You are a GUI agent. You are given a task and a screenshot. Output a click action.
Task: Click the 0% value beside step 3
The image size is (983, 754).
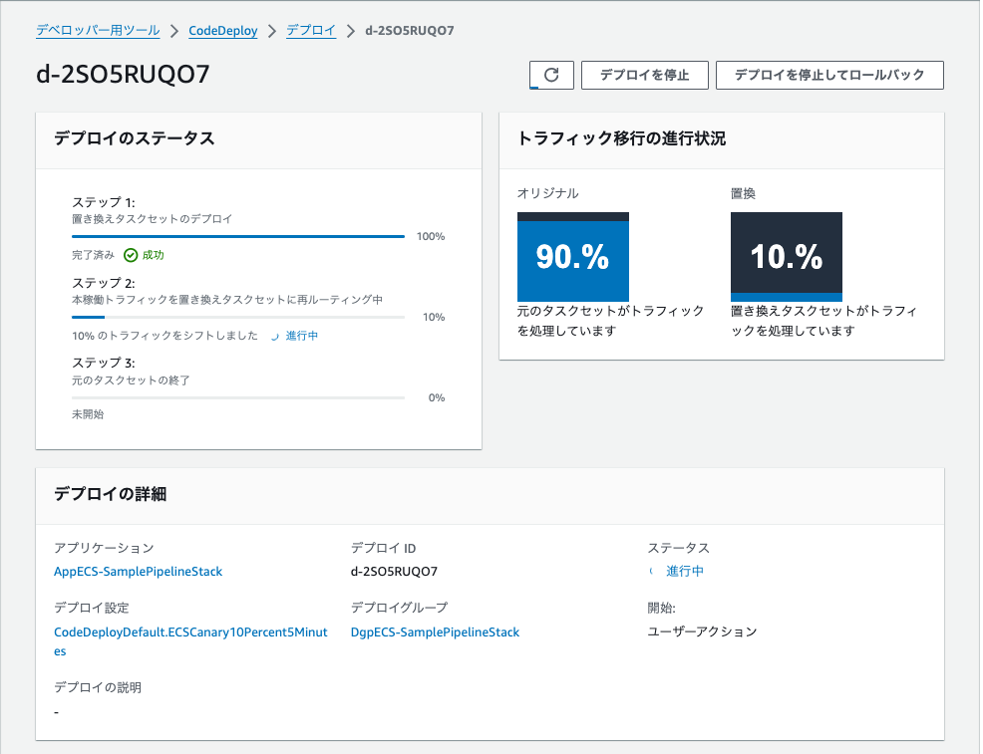(437, 397)
